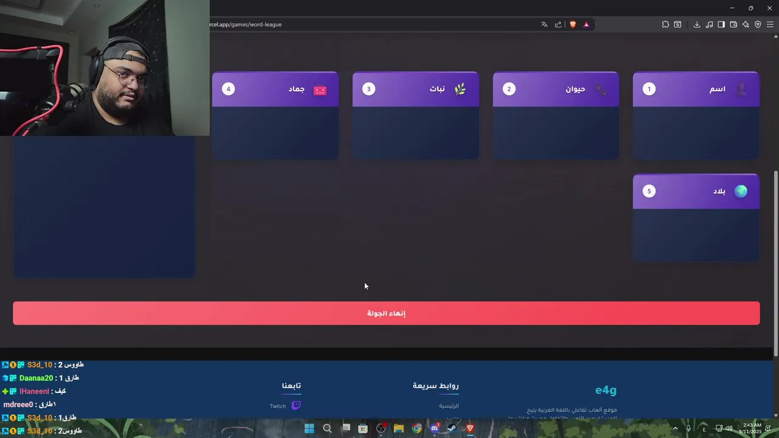Open the browser extensions puzzle icon
Screen dimensions: 779x438
(665, 24)
